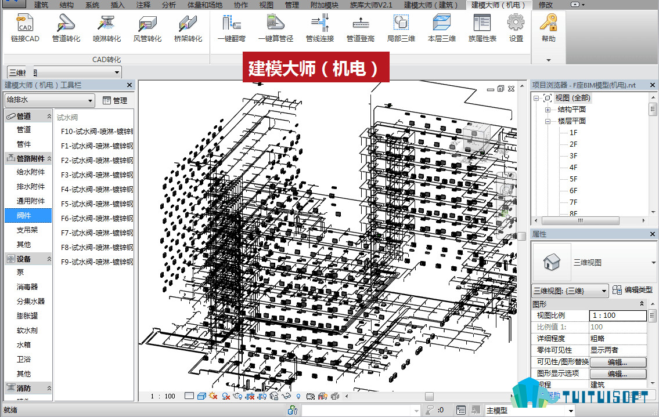Screen dimensions: 659x417
Task: Show rendering dialog teapot icon
Action: point(237,396)
